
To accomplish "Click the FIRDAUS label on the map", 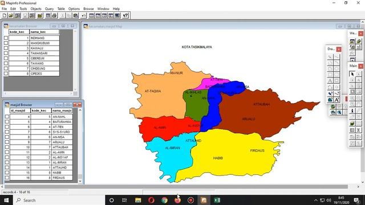I will coord(257,150).
